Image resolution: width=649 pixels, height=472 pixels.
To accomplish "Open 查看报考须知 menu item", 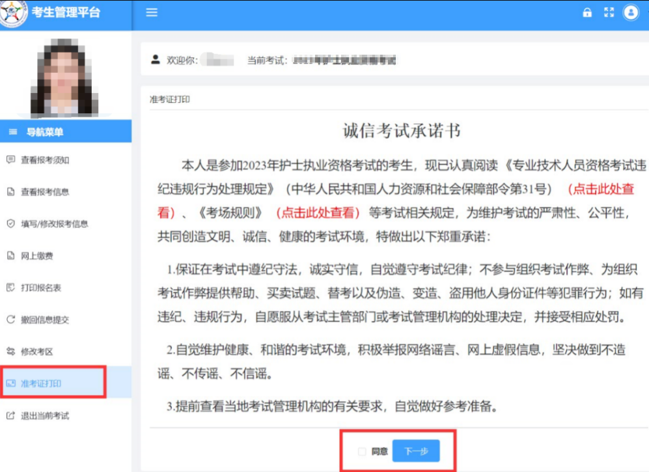I will click(44, 160).
